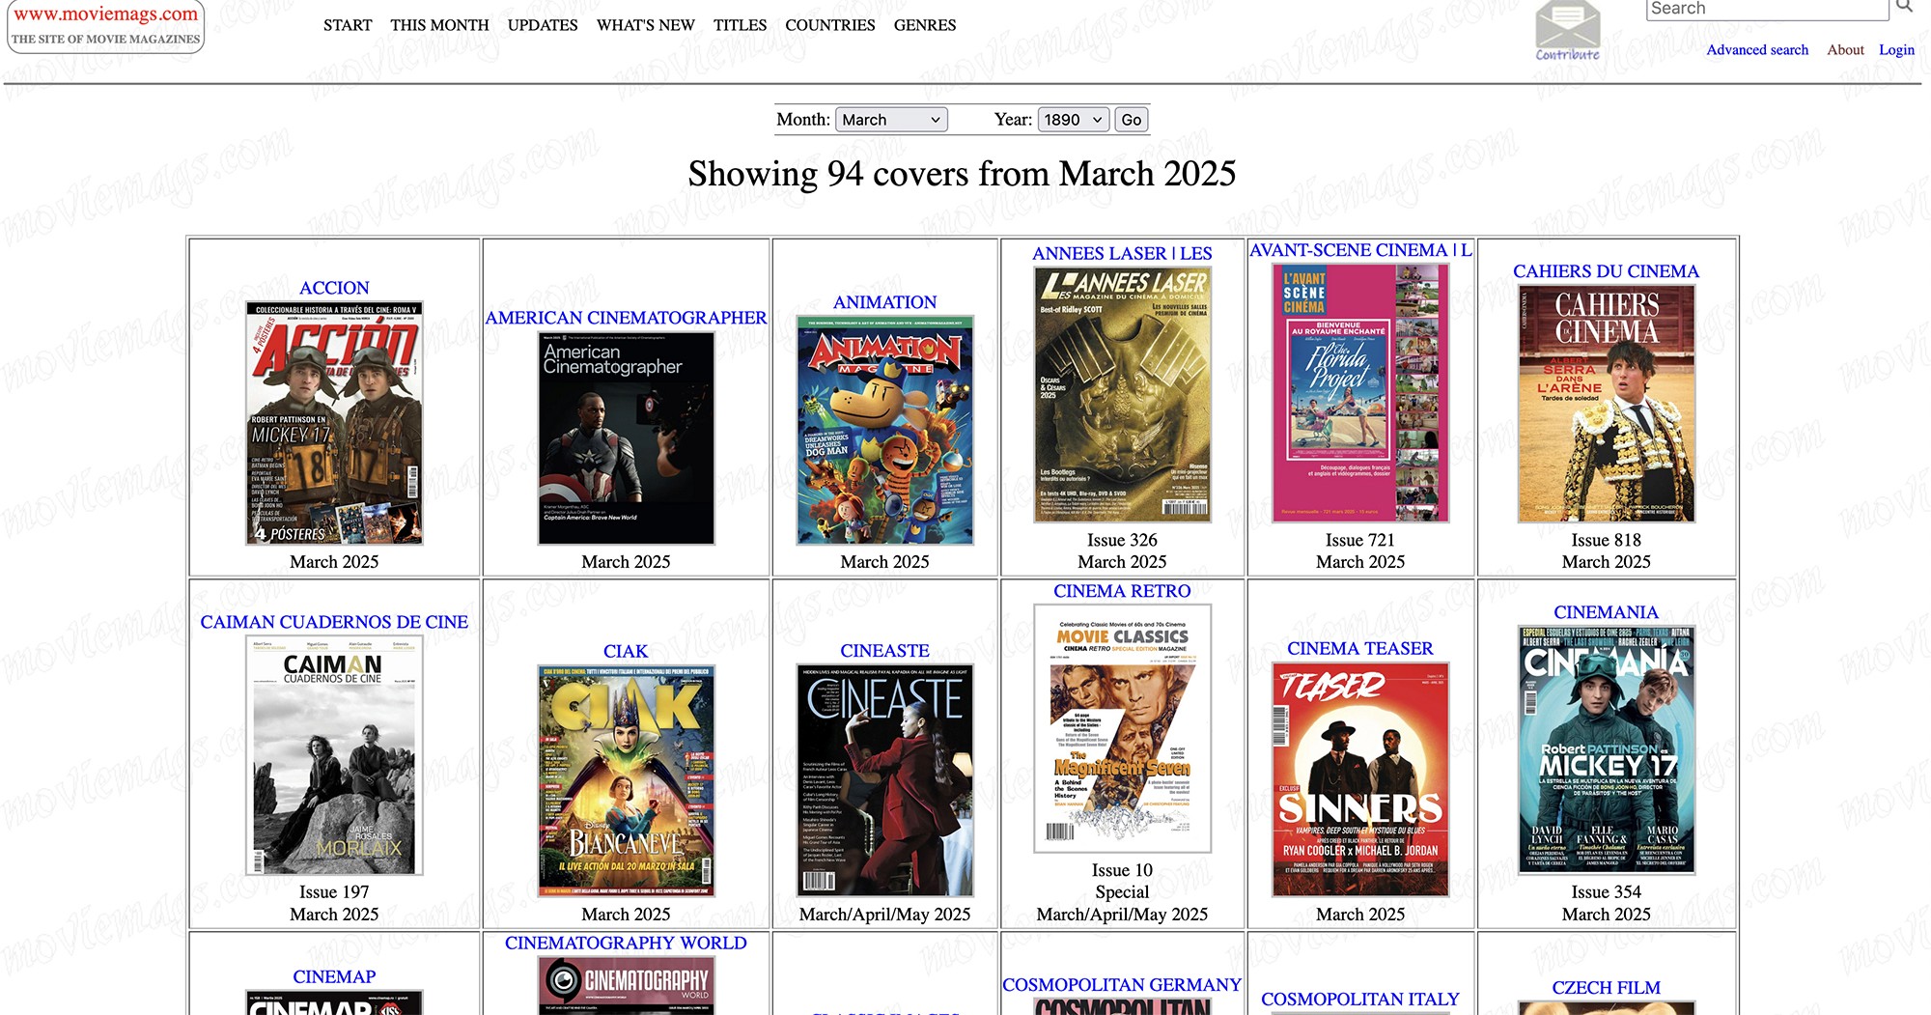This screenshot has height=1015, width=1931.
Task: View the Cosmopolitan Germany cover thumbnail
Action: [1122, 1006]
